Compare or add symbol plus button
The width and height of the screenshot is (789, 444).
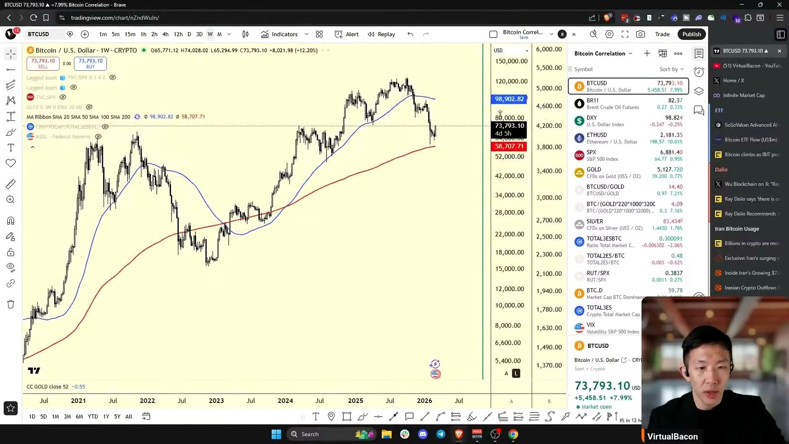click(85, 34)
